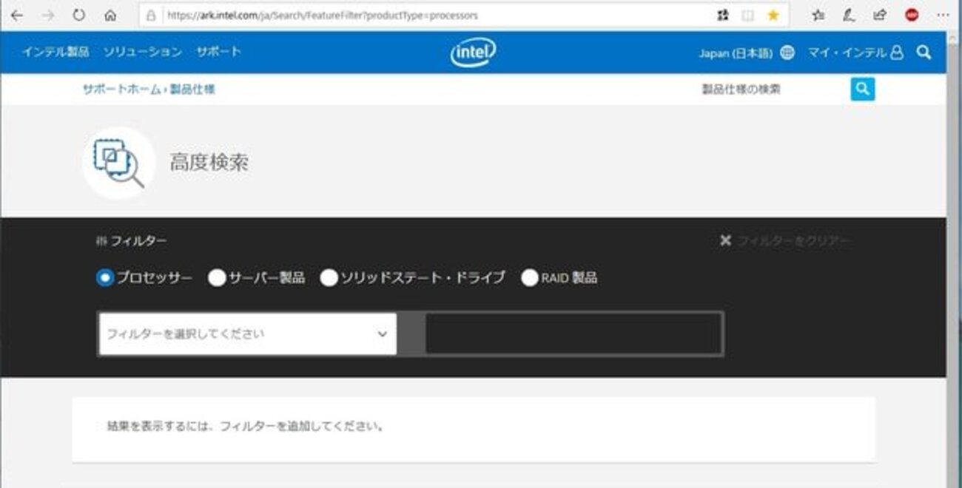Click the 製品仕様 breadcrumb link
962x488 pixels.
tap(192, 89)
